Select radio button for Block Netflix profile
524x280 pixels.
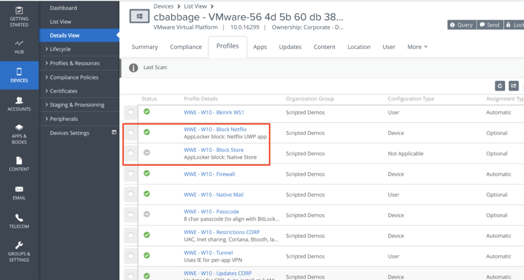(131, 133)
